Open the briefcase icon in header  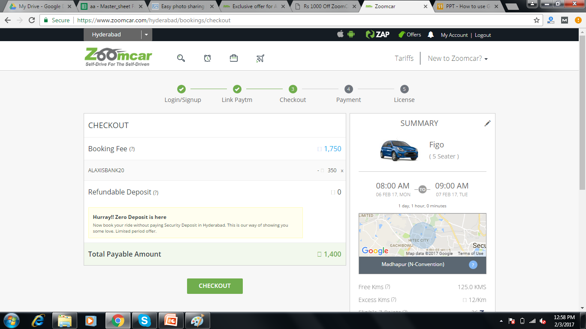234,58
